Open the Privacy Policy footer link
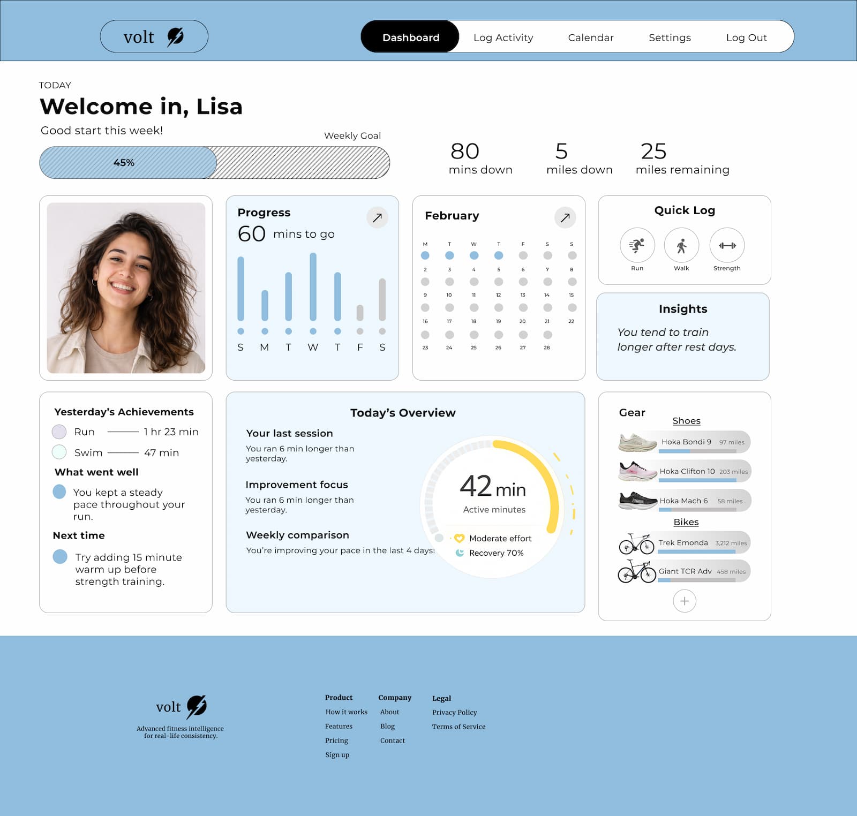The height and width of the screenshot is (816, 857). click(x=454, y=712)
